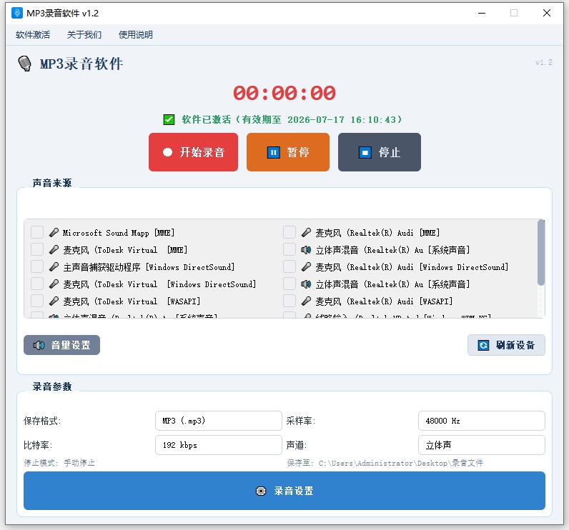This screenshot has height=530, width=569.
Task: Click the microphone icon next to 主声音捕获驱动程序
Action: pyautogui.click(x=54, y=267)
